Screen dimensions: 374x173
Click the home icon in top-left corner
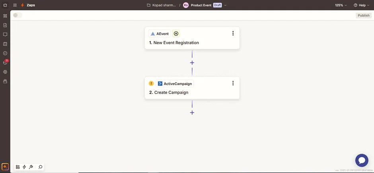(5, 5)
